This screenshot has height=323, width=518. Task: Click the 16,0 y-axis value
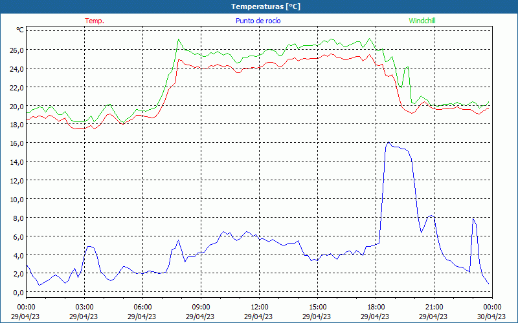(17, 143)
